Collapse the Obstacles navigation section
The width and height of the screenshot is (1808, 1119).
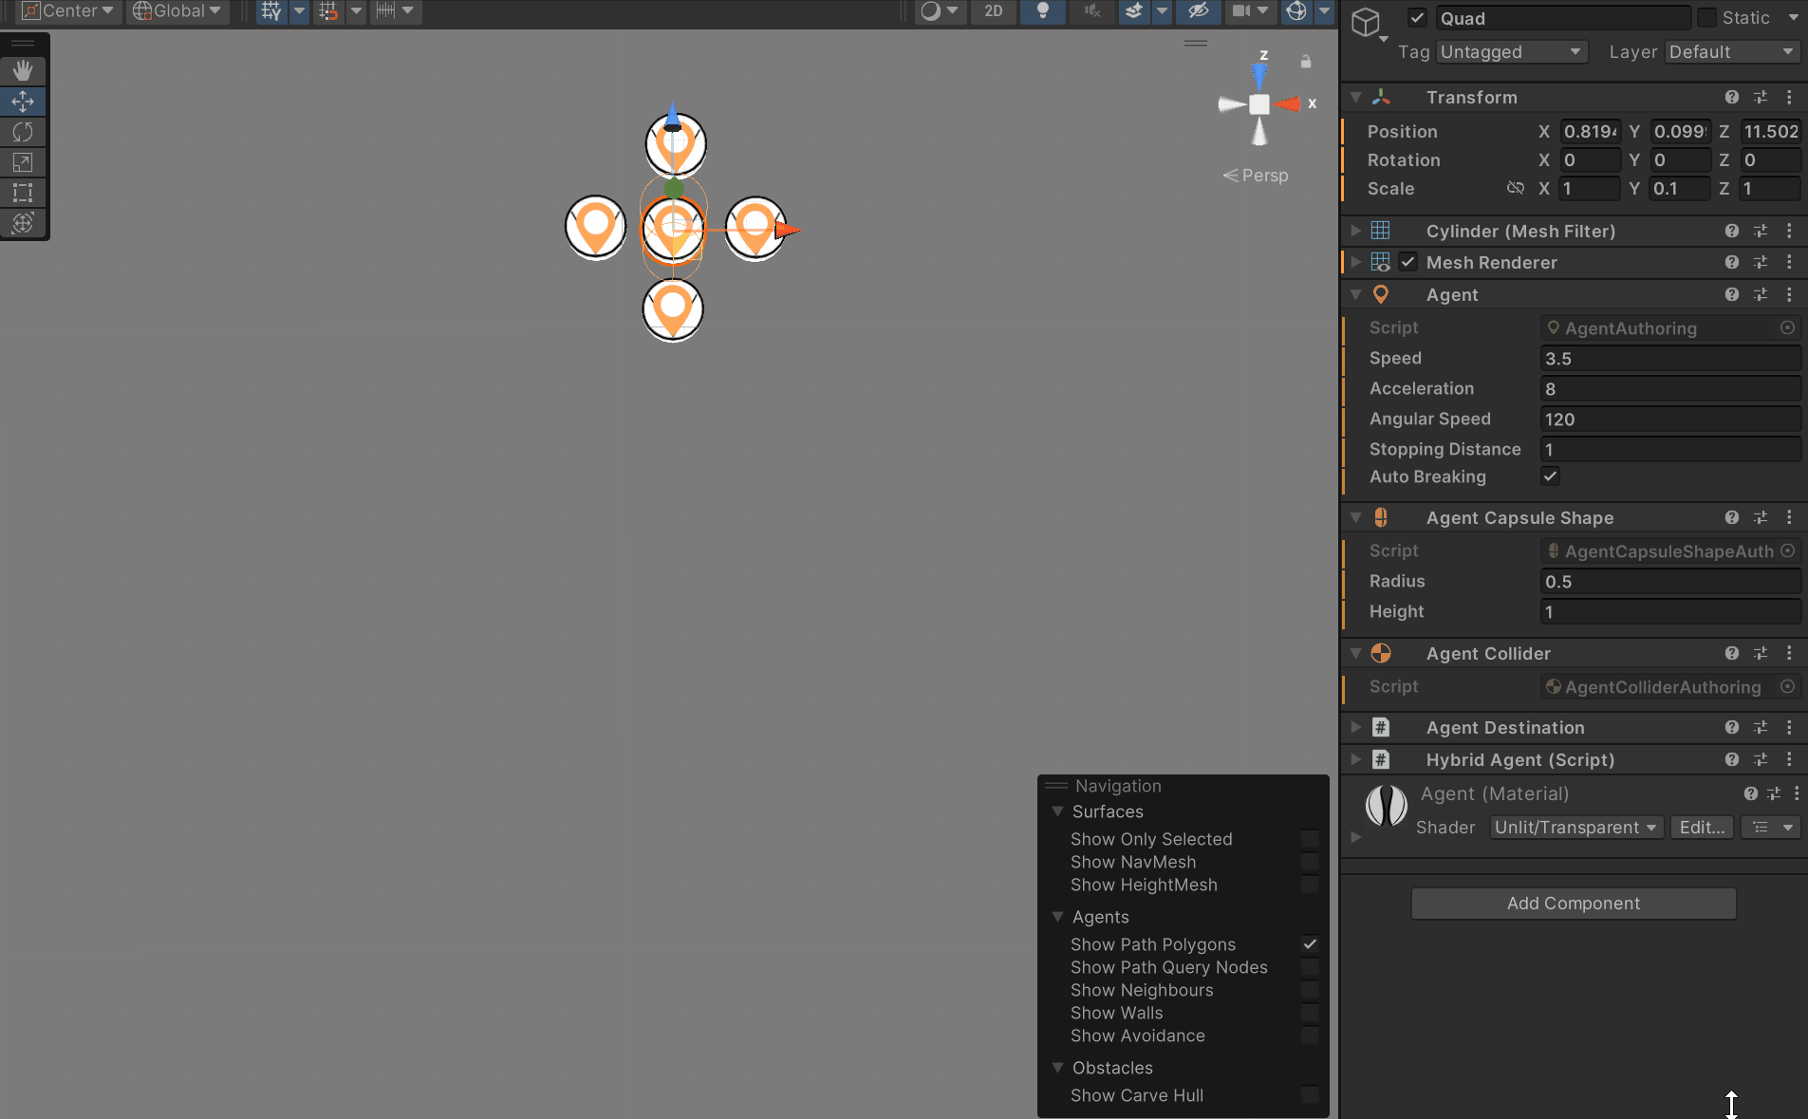point(1057,1068)
